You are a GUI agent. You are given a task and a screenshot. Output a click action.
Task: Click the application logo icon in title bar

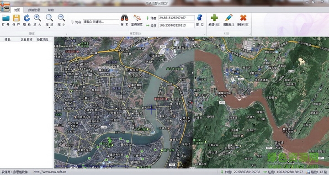5,7
